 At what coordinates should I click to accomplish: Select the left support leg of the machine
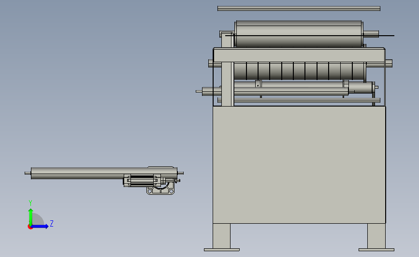221,237
